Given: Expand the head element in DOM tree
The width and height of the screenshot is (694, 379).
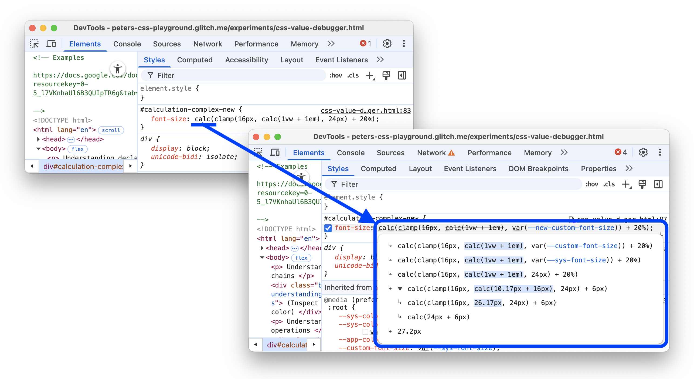Looking at the screenshot, I should click(x=262, y=248).
